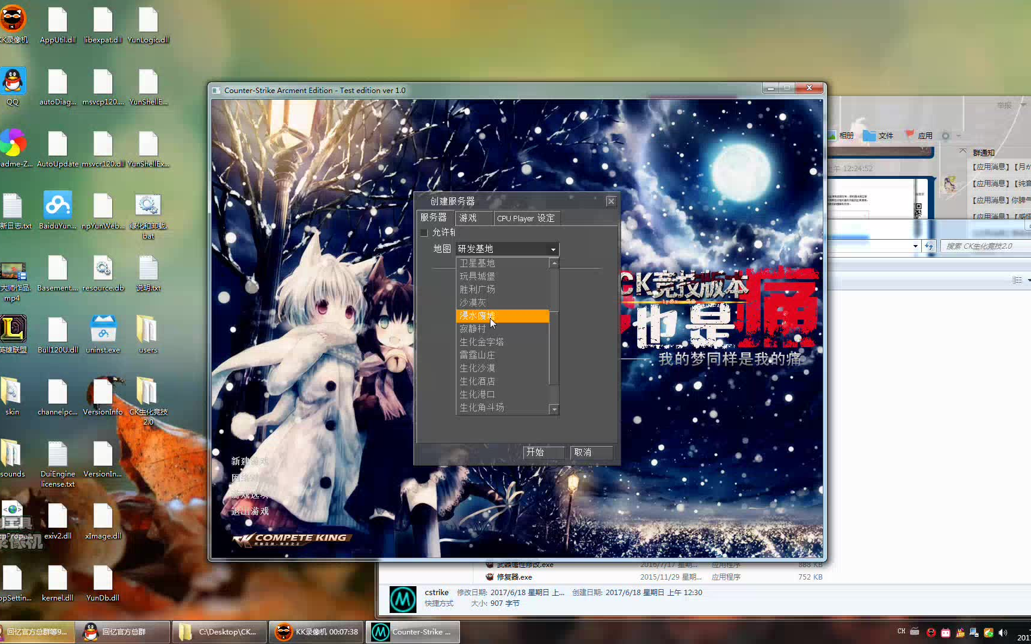
Task: Select the 英雄联盟 desktop icon
Action: 13,335
